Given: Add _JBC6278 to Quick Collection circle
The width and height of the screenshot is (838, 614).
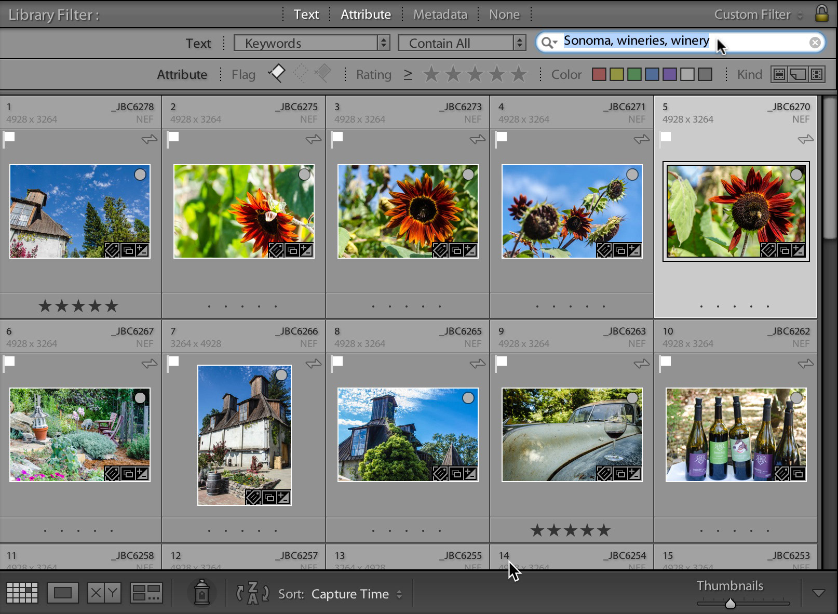Looking at the screenshot, I should point(140,175).
